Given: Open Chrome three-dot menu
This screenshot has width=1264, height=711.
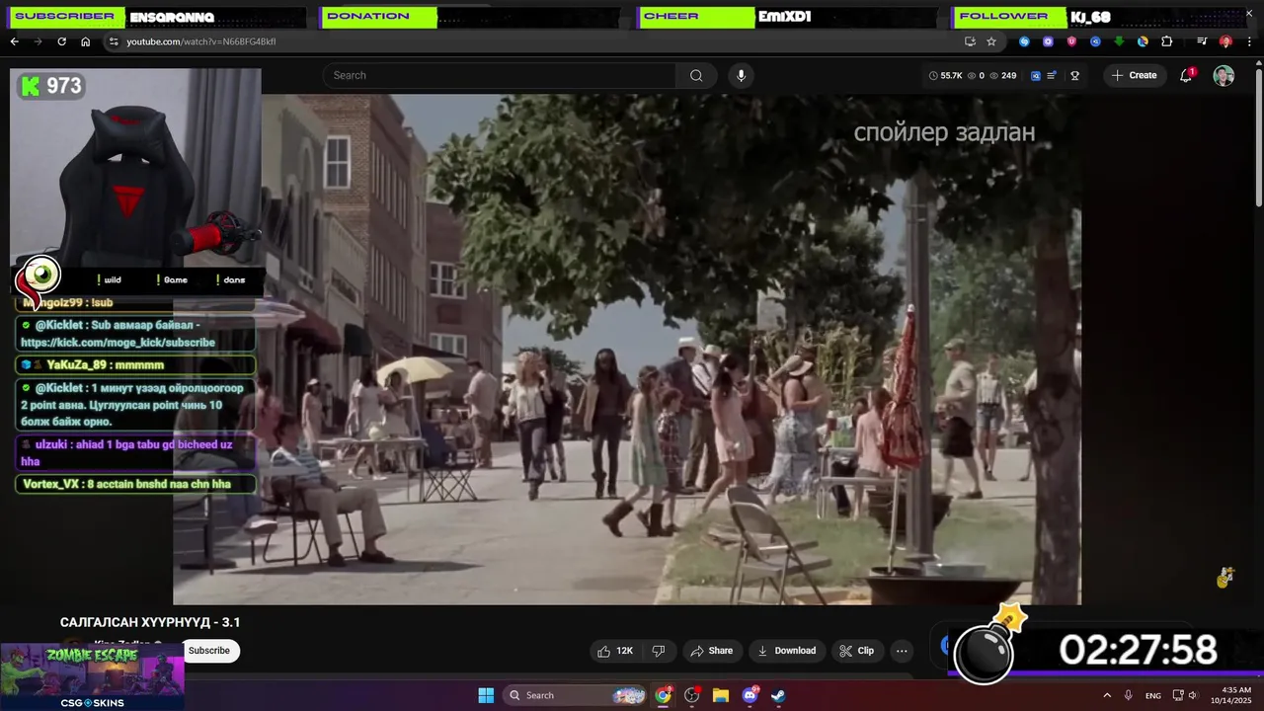Looking at the screenshot, I should 1249,41.
